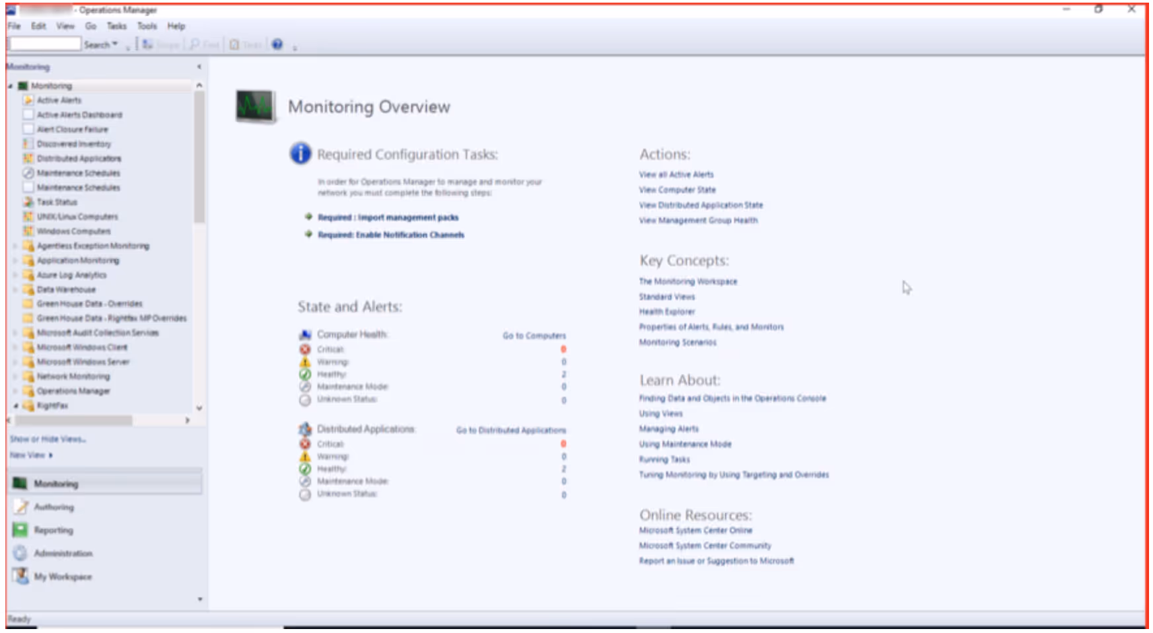Click tree scroll-down arrow below RightFax
1153x633 pixels.
click(x=199, y=408)
